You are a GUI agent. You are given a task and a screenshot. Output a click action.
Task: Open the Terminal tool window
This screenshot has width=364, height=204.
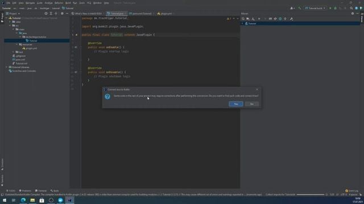(41, 191)
